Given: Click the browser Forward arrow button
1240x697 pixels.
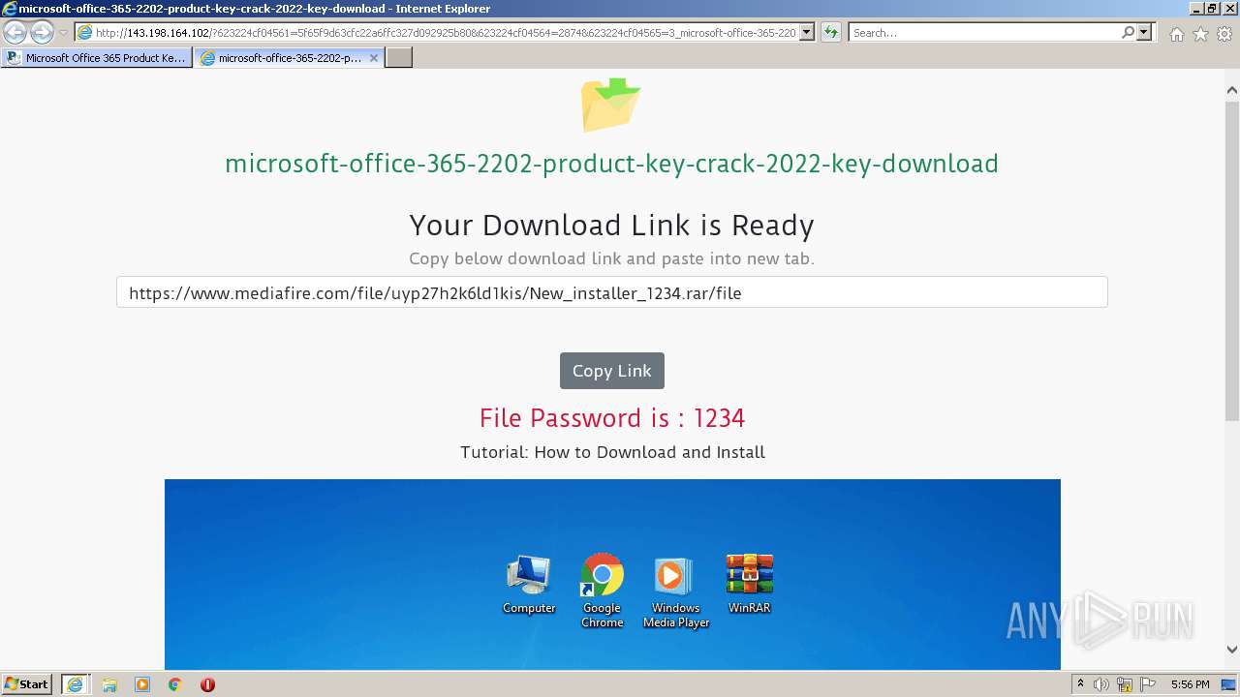Looking at the screenshot, I should click(42, 33).
